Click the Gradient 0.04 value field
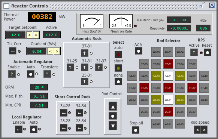The image size is (218, 139). tap(37, 51)
